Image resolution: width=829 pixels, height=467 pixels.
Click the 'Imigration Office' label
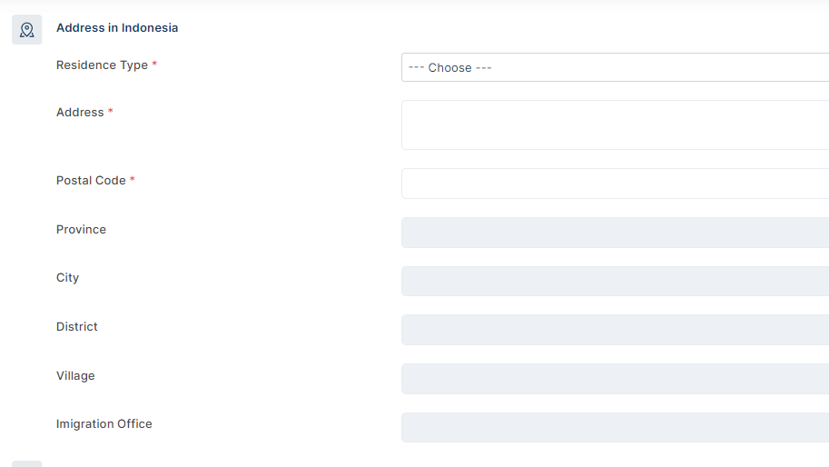pos(104,424)
